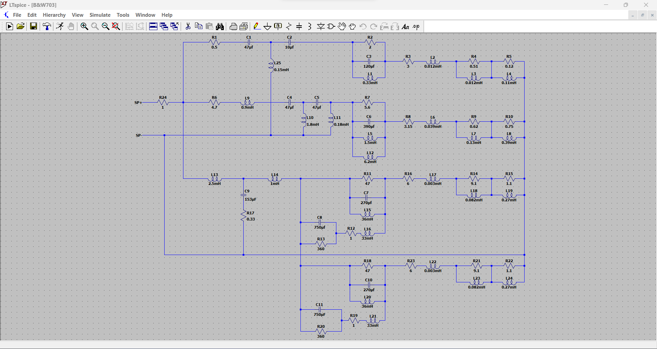Open the Tools menu
Image resolution: width=657 pixels, height=349 pixels.
click(123, 15)
